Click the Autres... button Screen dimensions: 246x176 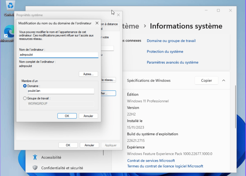[x=88, y=74]
